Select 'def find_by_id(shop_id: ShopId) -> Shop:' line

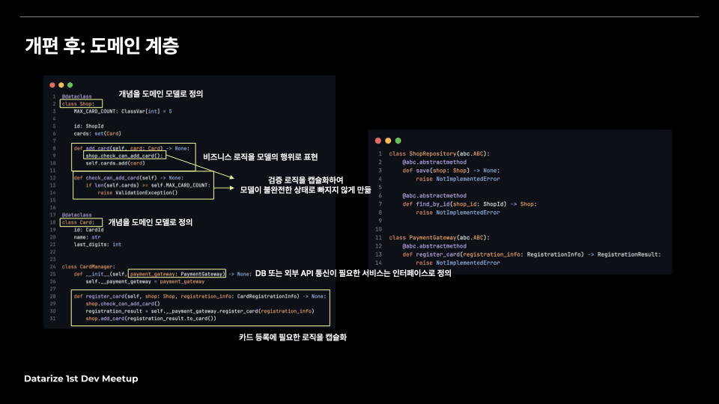tap(470, 204)
